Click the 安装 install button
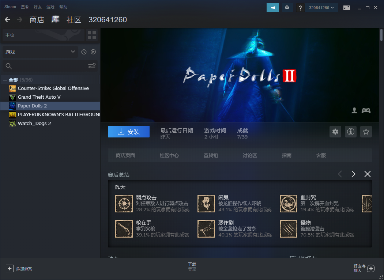 click(129, 132)
